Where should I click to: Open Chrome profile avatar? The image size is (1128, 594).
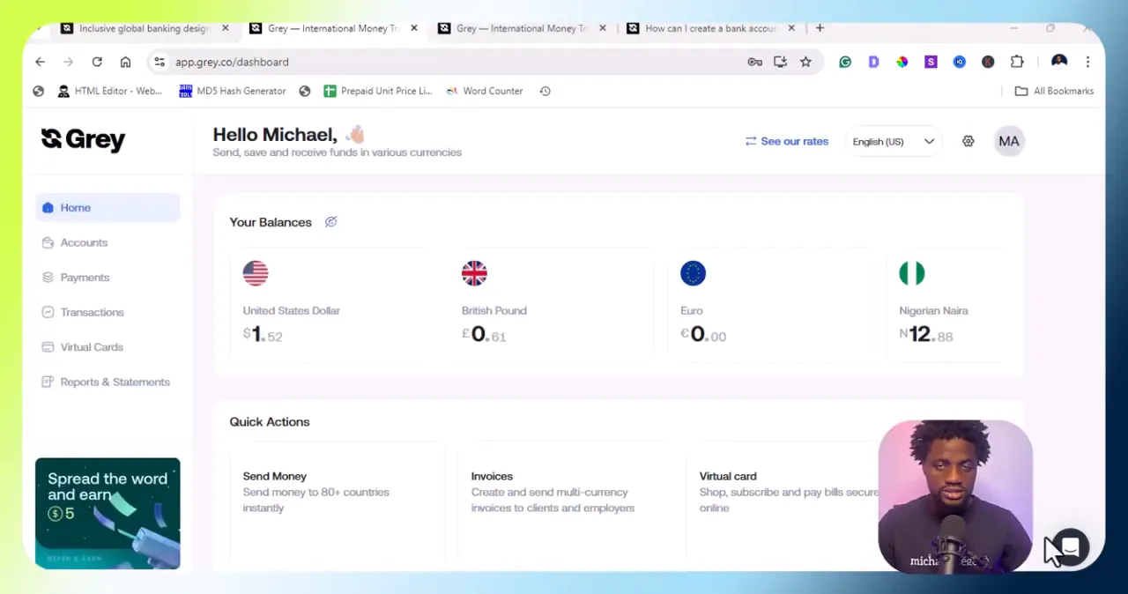[1059, 62]
